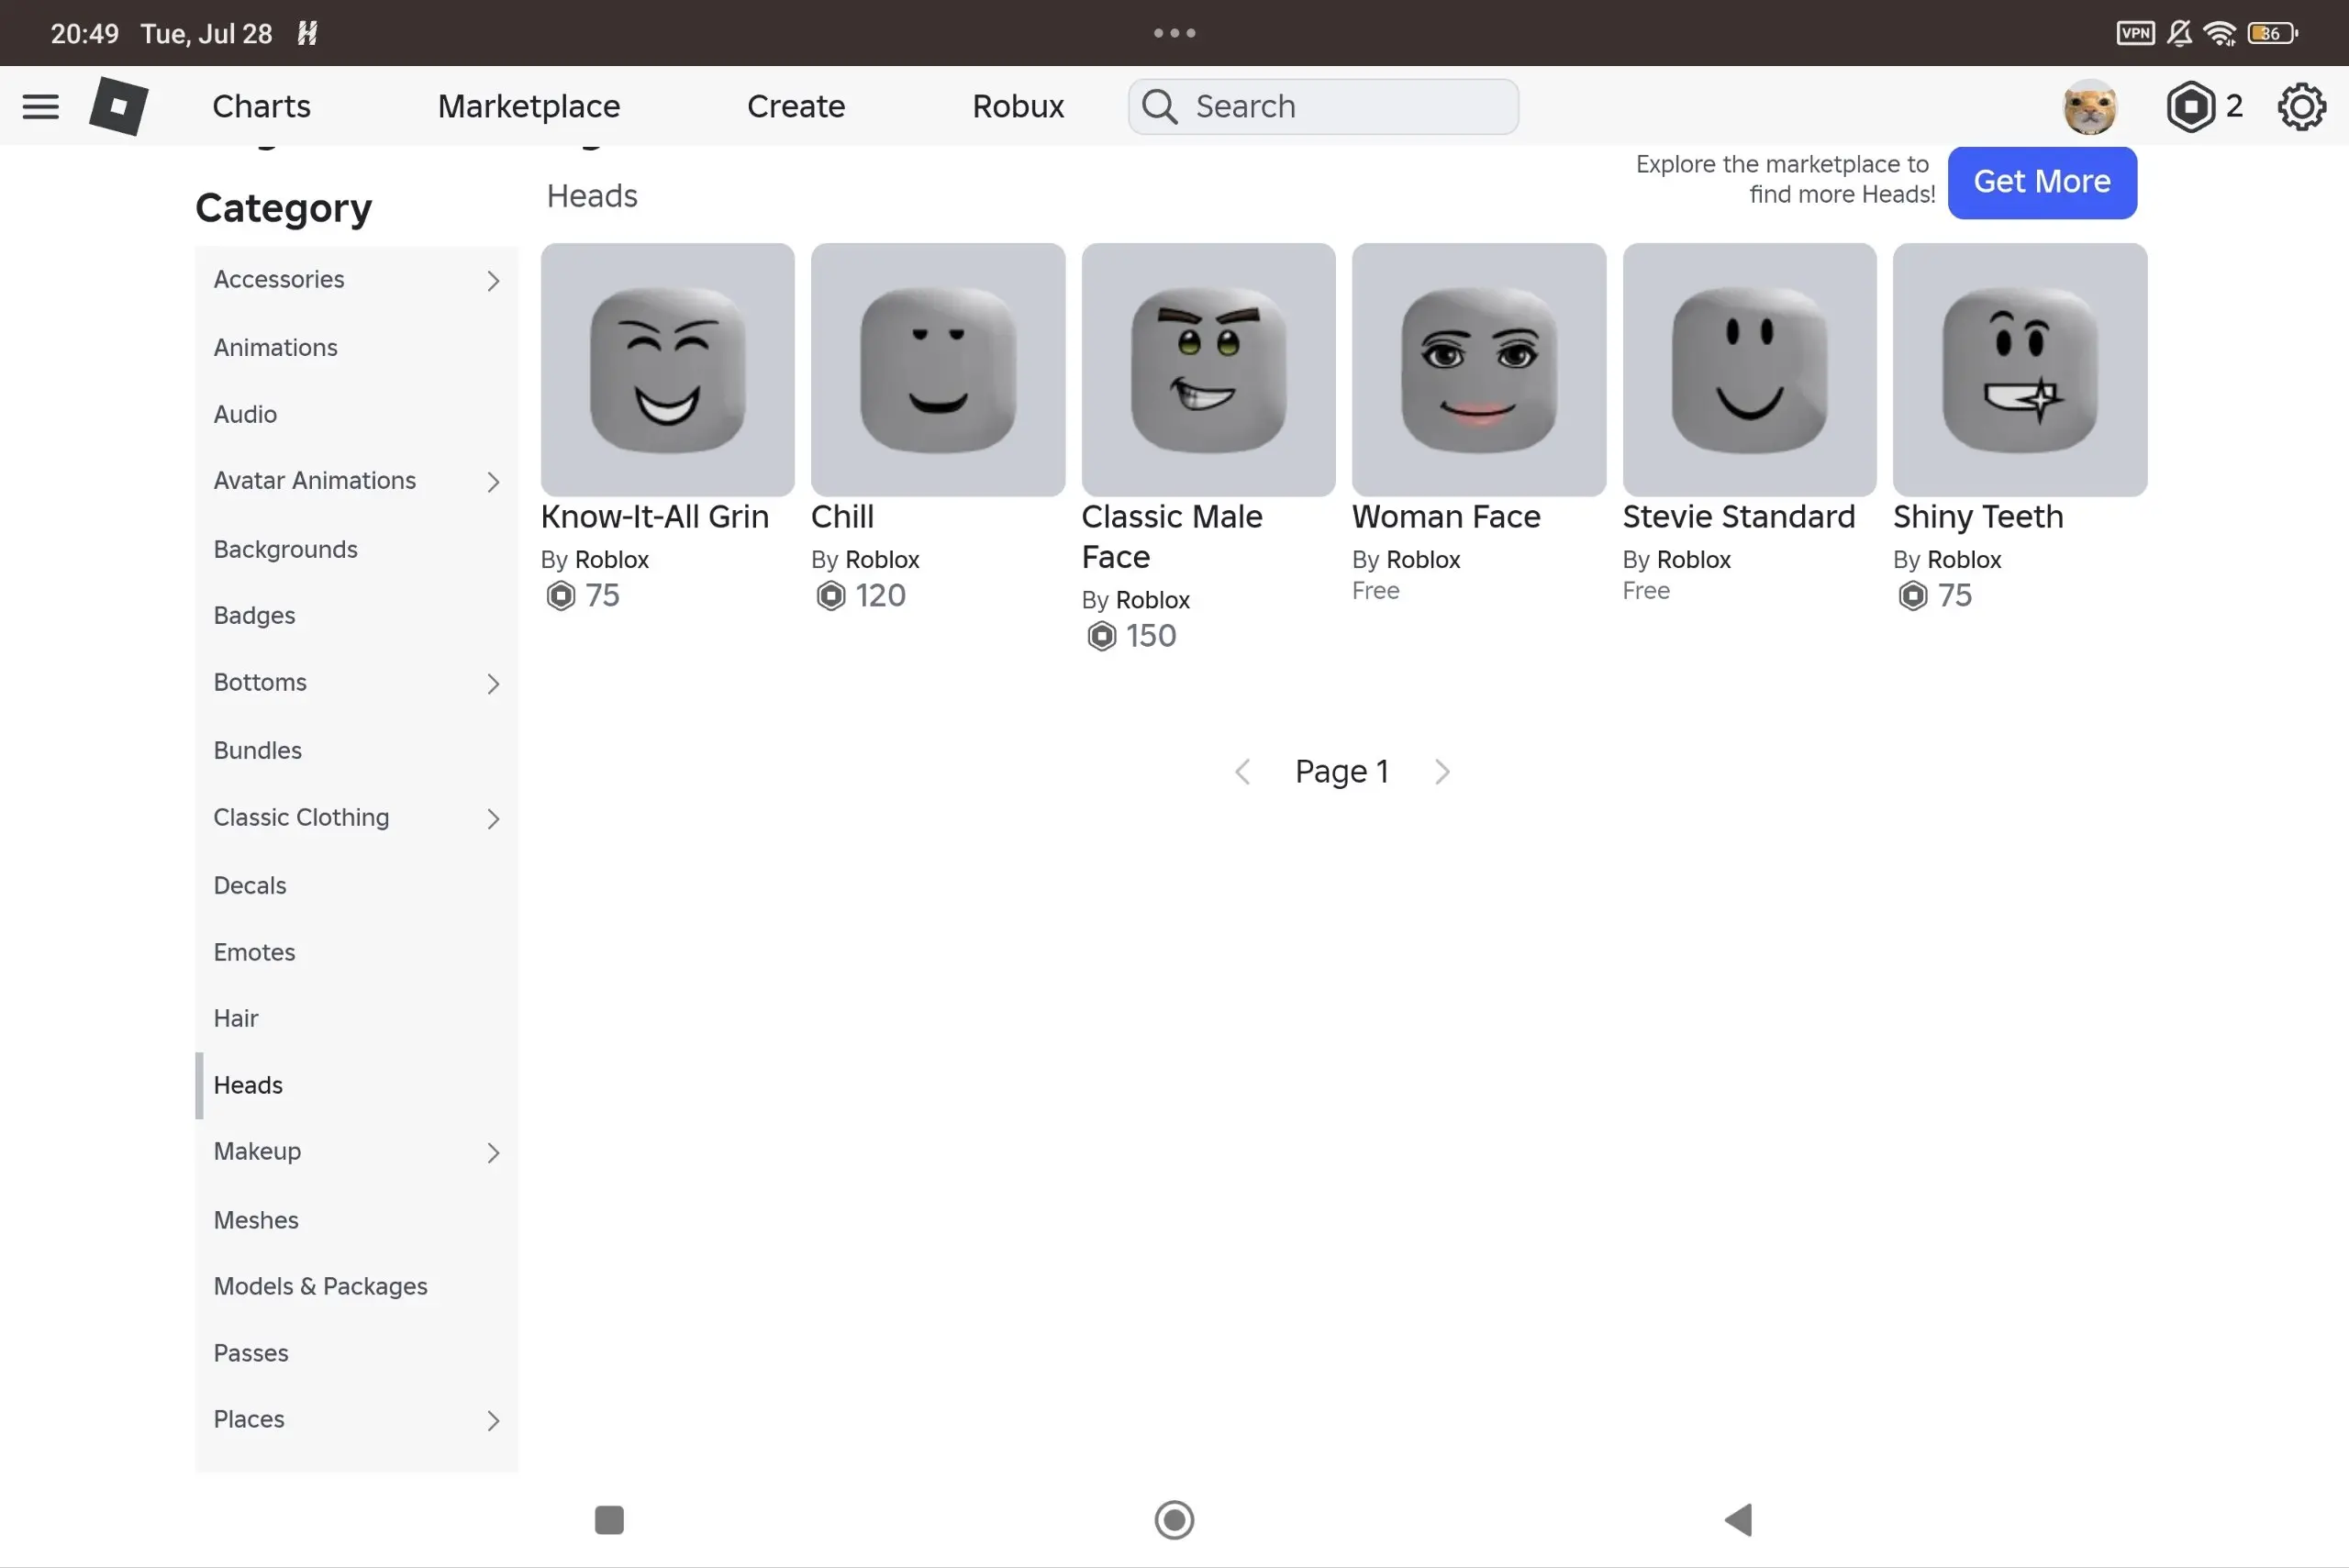The height and width of the screenshot is (1568, 2349).
Task: Tap the muted notifications bell icon
Action: (2179, 33)
